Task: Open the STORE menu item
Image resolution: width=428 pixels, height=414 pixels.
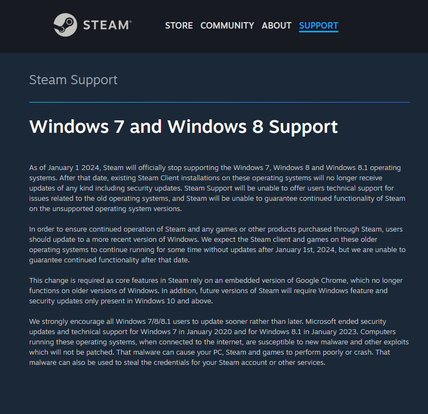Action: tap(179, 26)
